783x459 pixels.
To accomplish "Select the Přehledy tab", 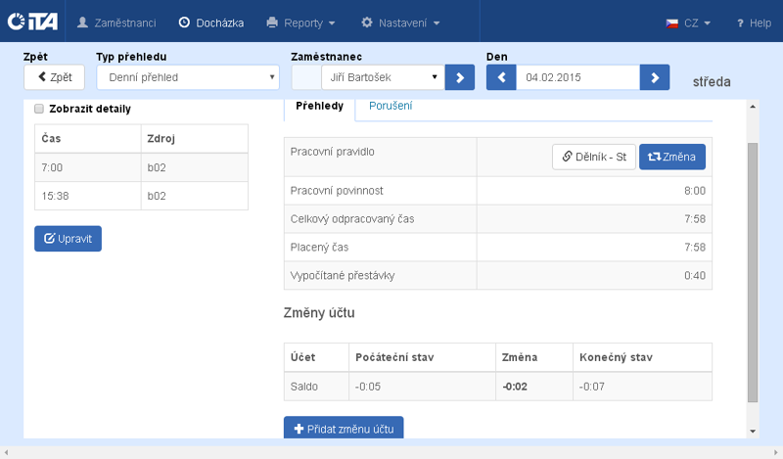I will click(319, 106).
